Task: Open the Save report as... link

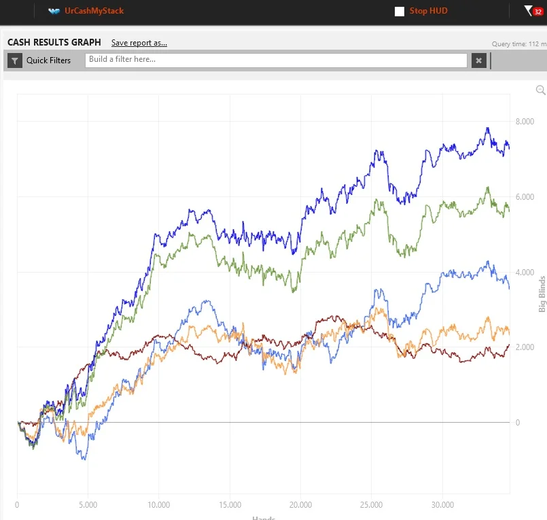Action: pyautogui.click(x=139, y=43)
